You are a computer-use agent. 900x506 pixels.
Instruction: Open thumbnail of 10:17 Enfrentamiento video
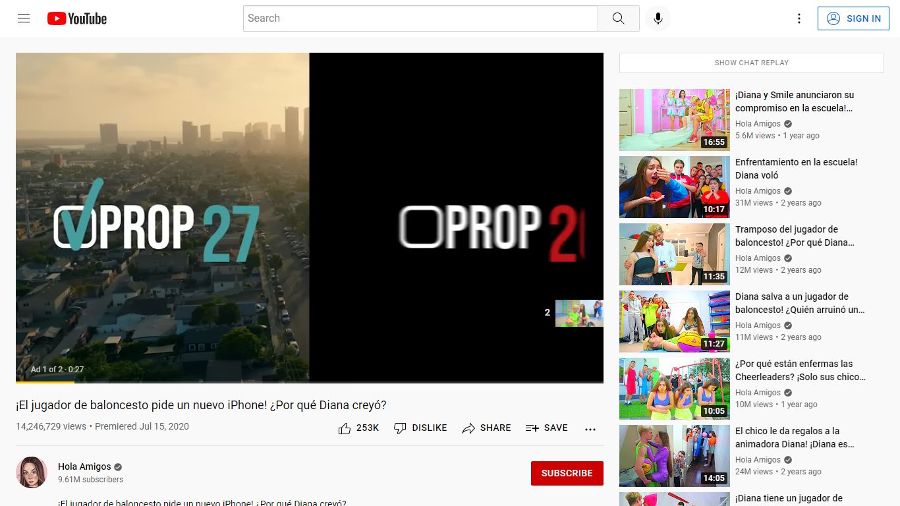pos(675,187)
